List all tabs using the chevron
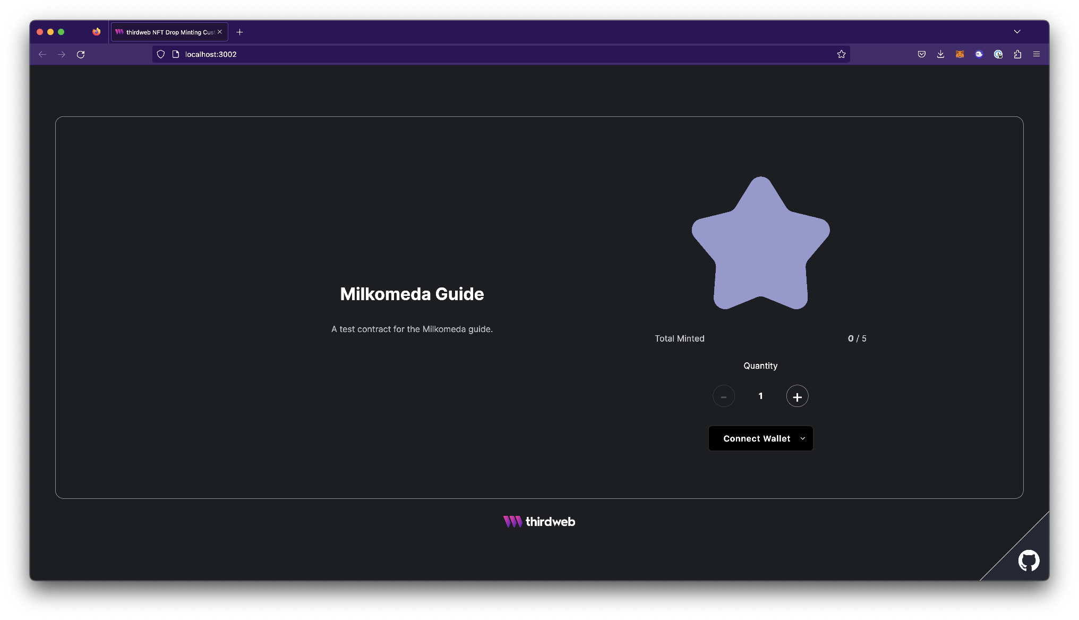Image resolution: width=1079 pixels, height=620 pixels. pos(1017,32)
